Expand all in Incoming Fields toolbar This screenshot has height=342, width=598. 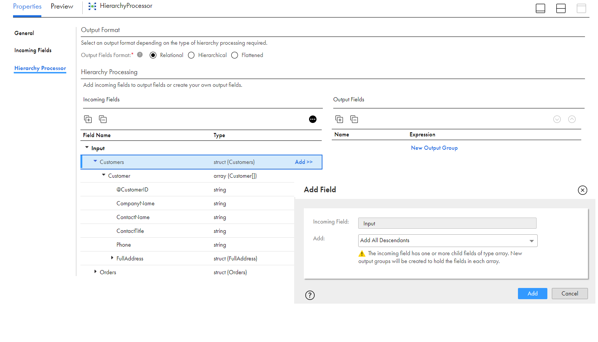click(88, 119)
